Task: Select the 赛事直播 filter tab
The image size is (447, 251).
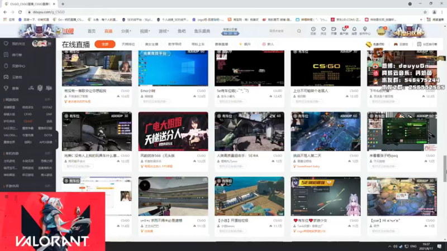Action: click(x=221, y=44)
